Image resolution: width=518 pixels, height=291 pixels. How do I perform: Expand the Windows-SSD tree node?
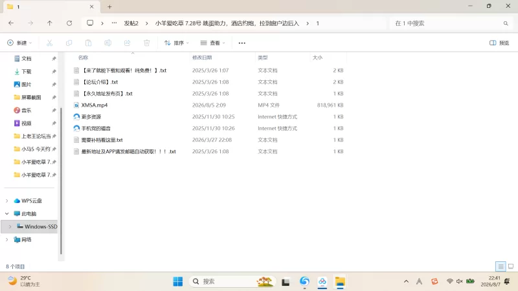10,226
